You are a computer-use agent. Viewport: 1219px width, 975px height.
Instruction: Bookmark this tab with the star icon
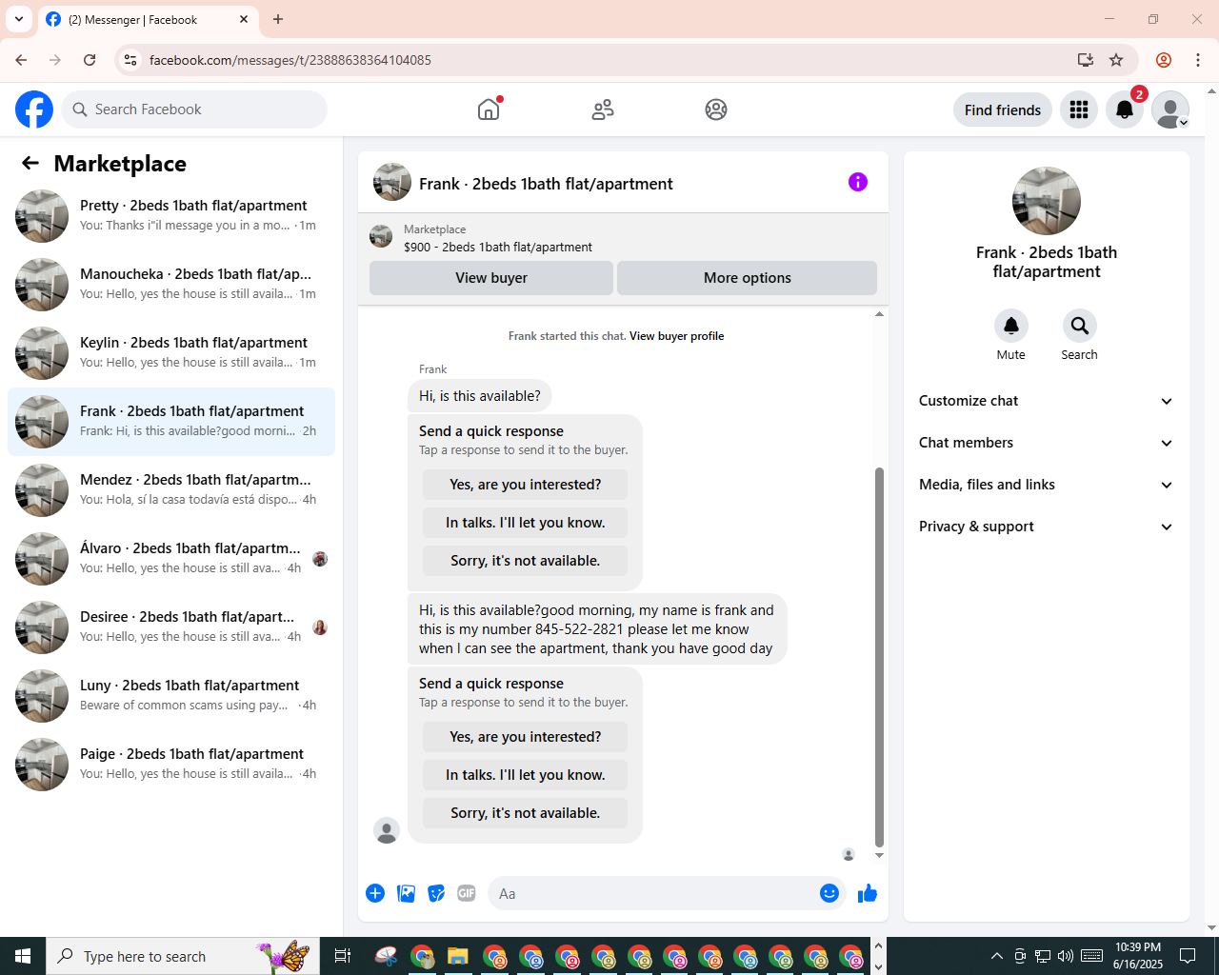(x=1116, y=60)
